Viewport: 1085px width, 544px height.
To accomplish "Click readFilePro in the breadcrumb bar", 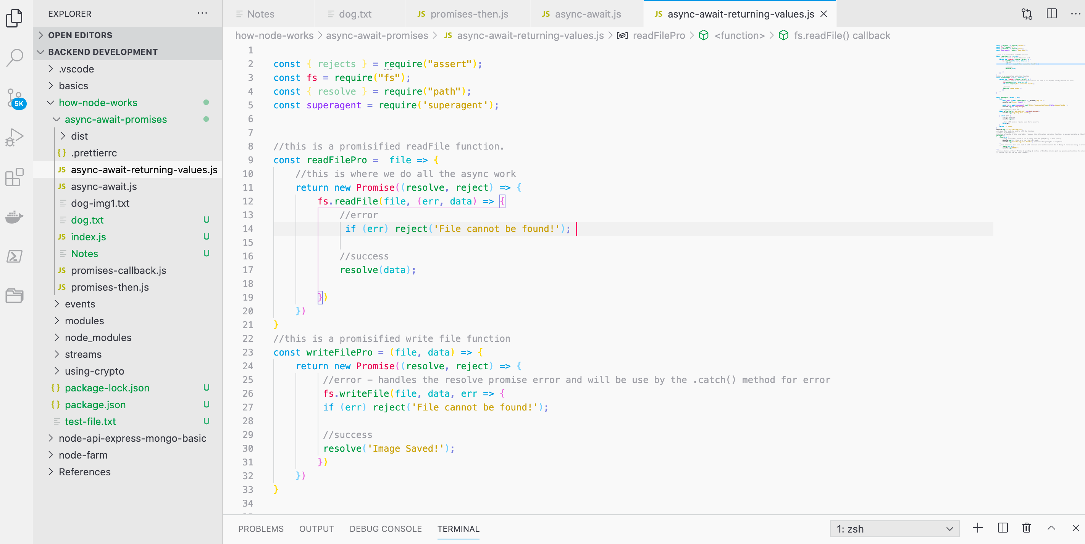I will click(659, 35).
